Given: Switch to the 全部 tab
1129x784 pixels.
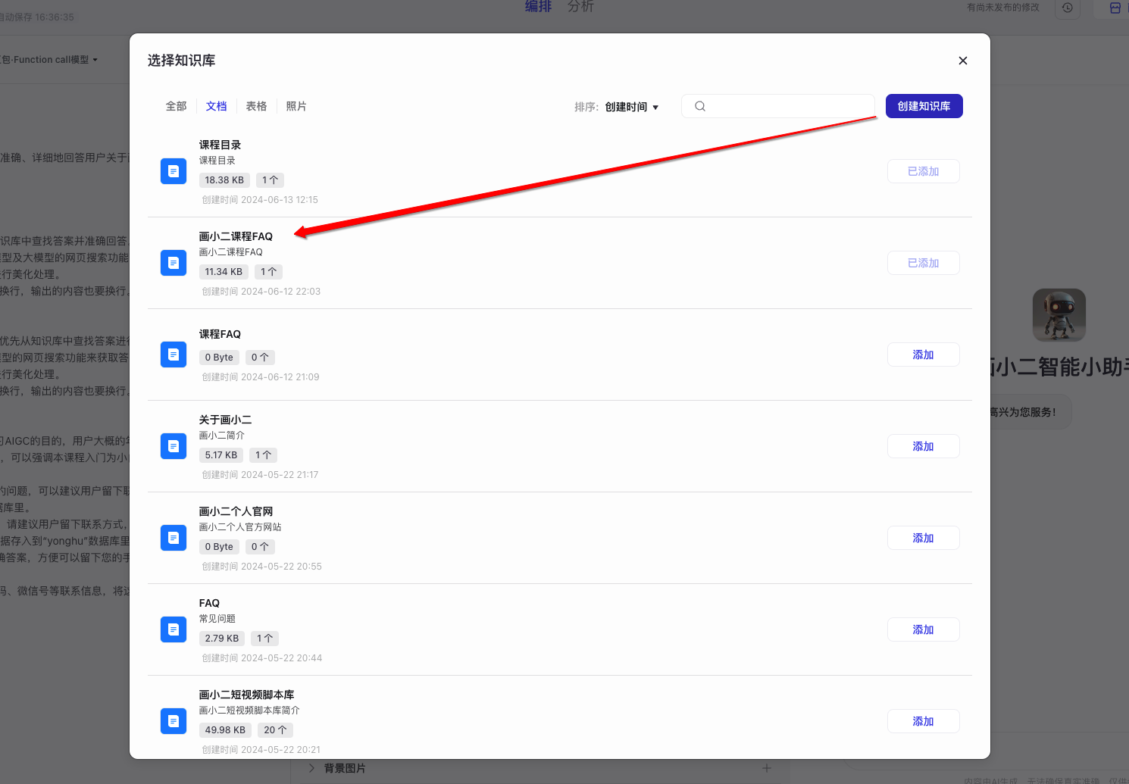Looking at the screenshot, I should 176,106.
